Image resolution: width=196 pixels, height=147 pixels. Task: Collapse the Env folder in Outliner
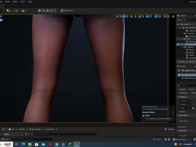pos(183,39)
